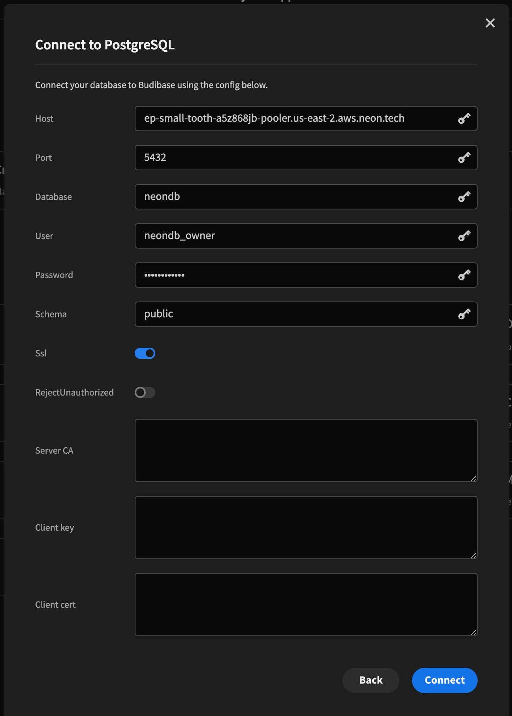This screenshot has height=716, width=512.
Task: Click the "Password" field label
Action: [54, 275]
